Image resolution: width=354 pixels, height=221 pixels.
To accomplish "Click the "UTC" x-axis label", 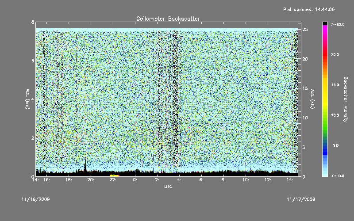I will [x=168, y=186].
